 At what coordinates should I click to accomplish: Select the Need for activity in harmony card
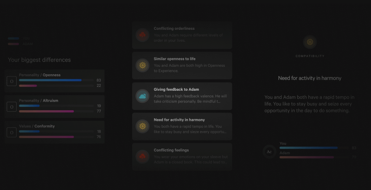click(182, 127)
